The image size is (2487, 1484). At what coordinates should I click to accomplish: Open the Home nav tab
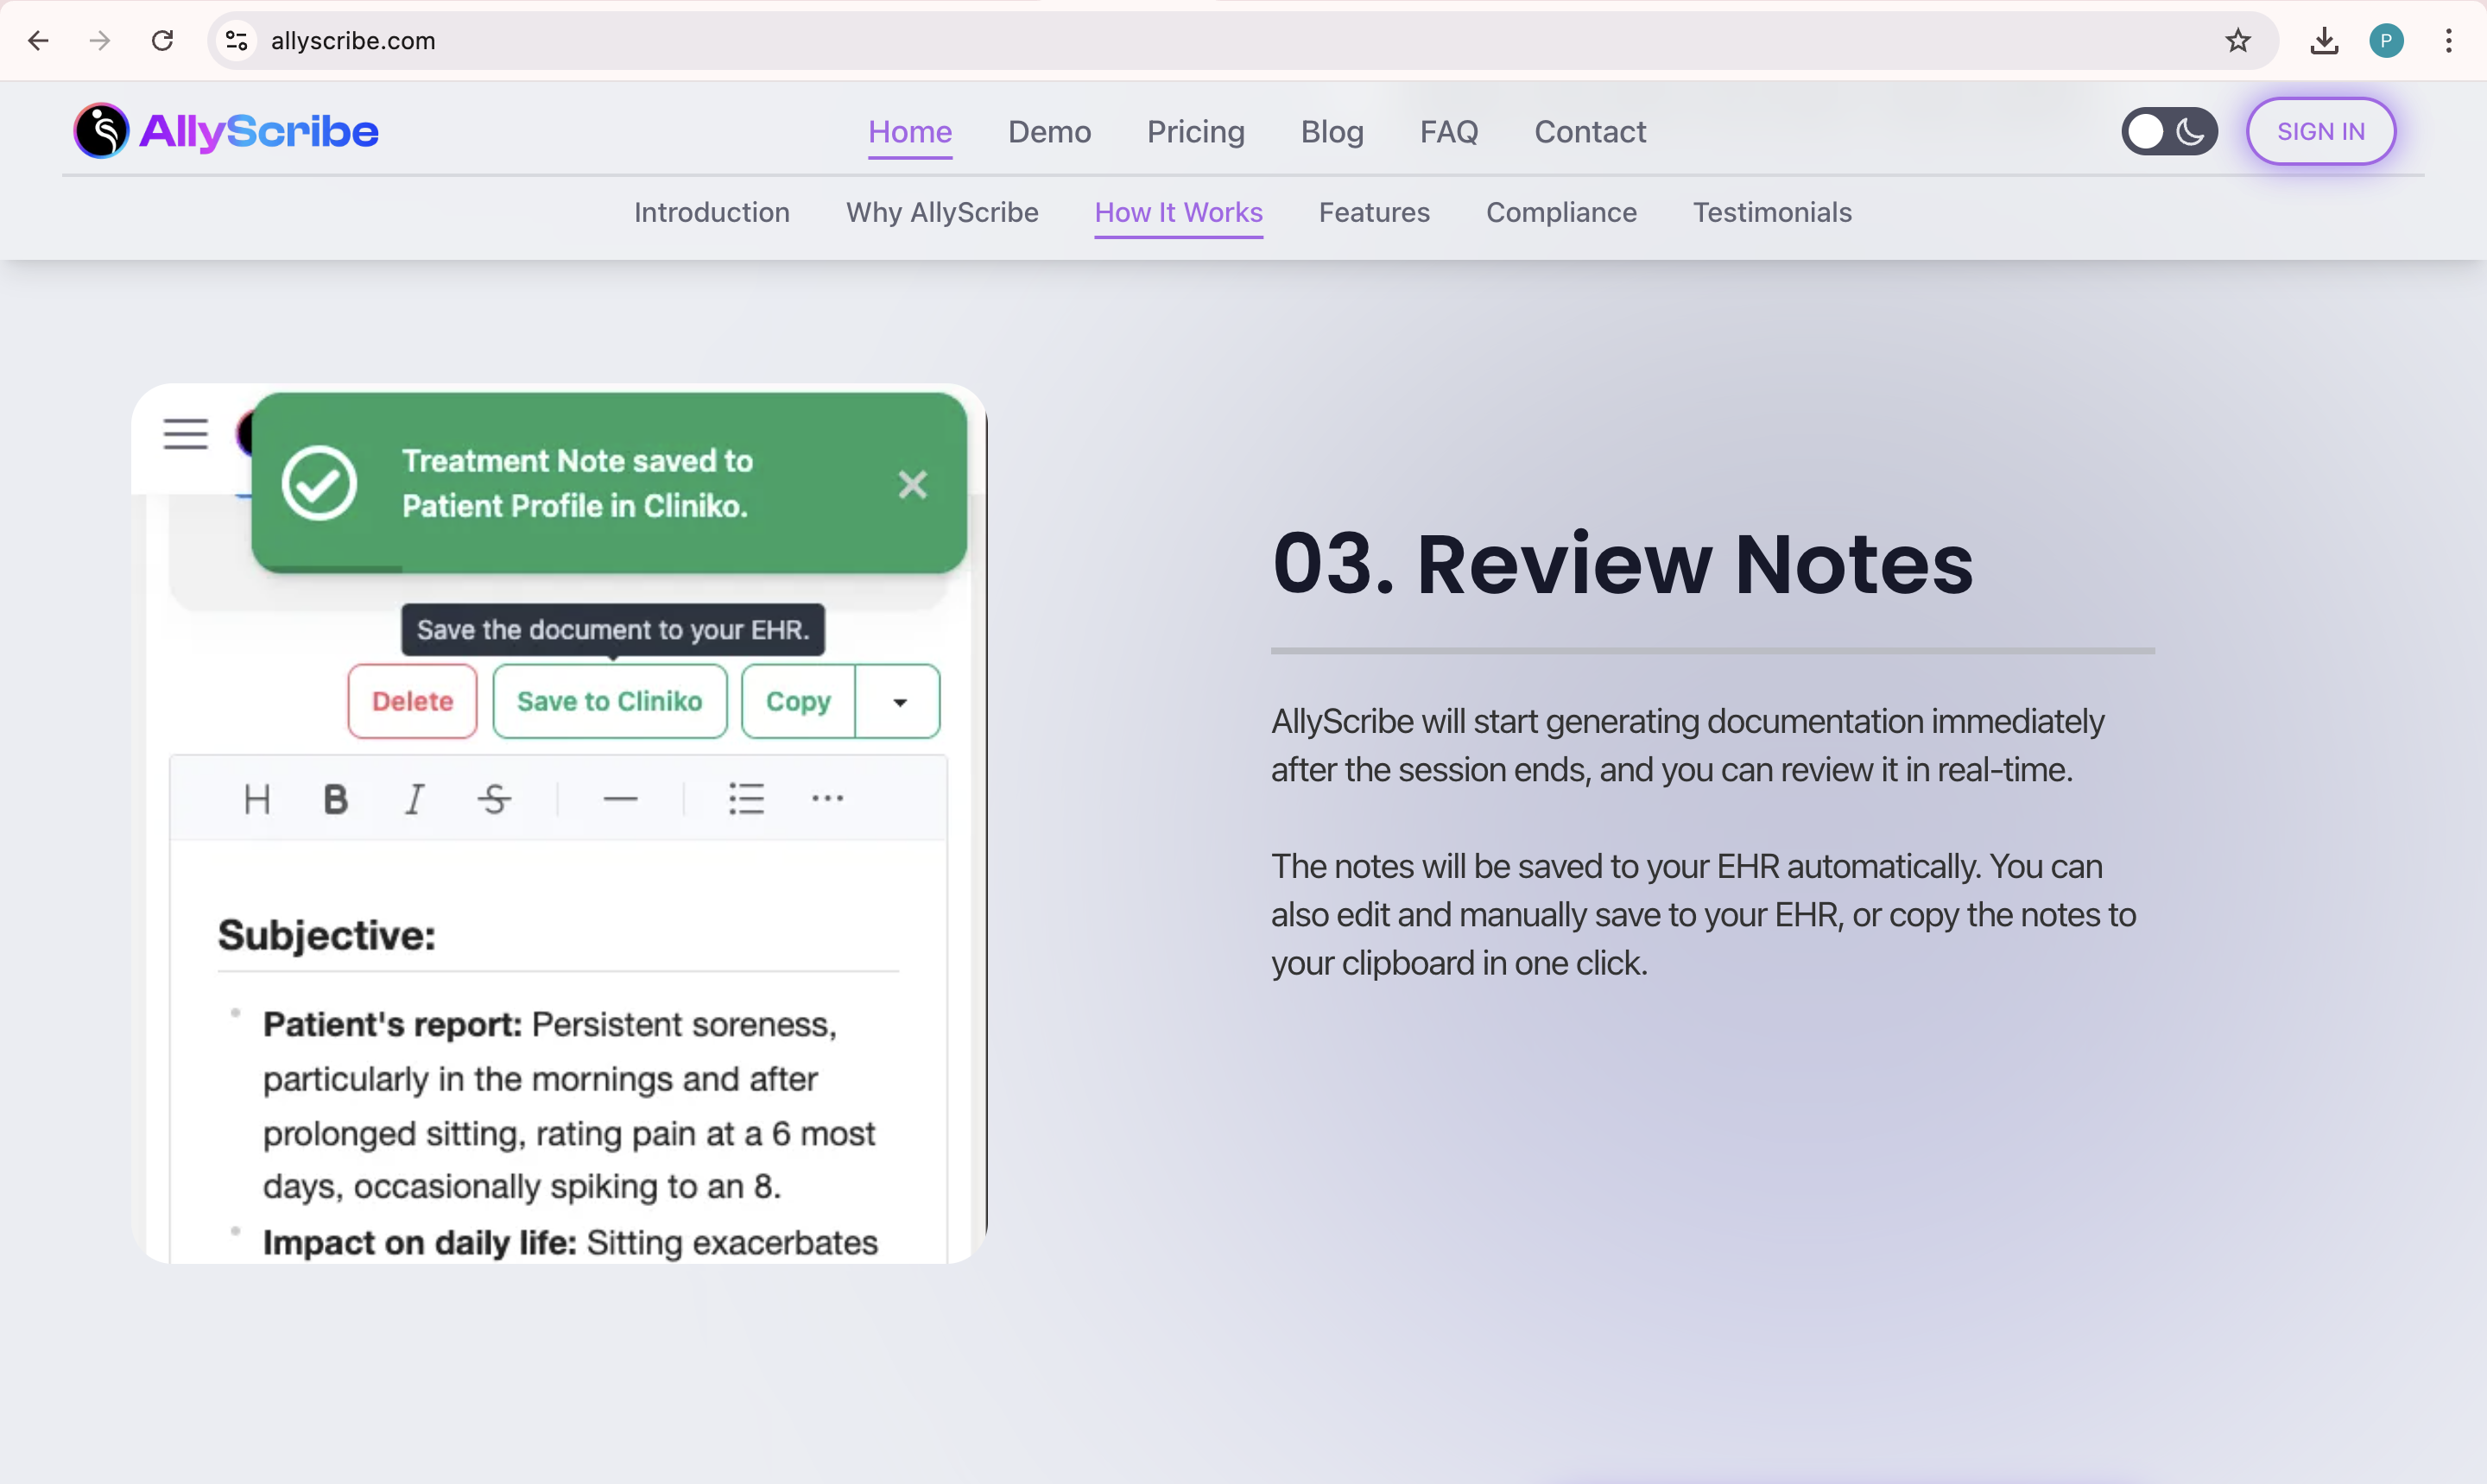pos(910,132)
